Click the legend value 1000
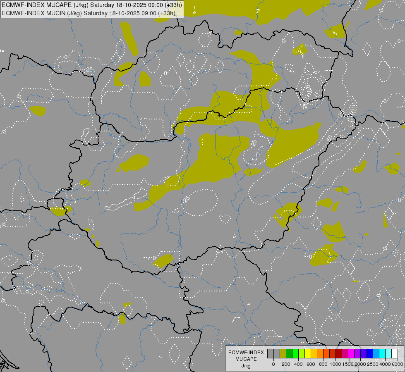This screenshot has width=405, height=372. [336, 364]
